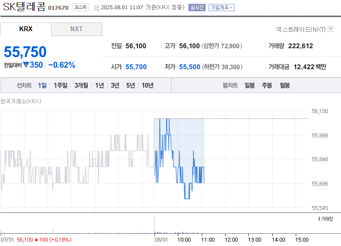341x246 pixels.
Task: Click the blue down-triangle next to 350
Action: click(x=26, y=65)
